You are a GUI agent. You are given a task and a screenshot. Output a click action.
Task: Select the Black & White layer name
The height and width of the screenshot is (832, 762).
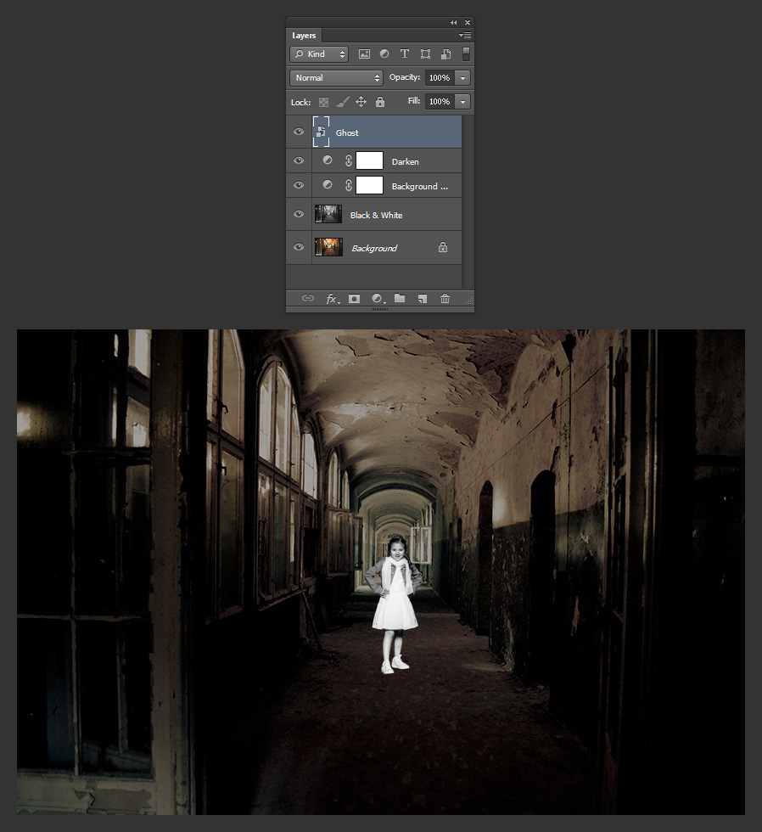point(376,215)
